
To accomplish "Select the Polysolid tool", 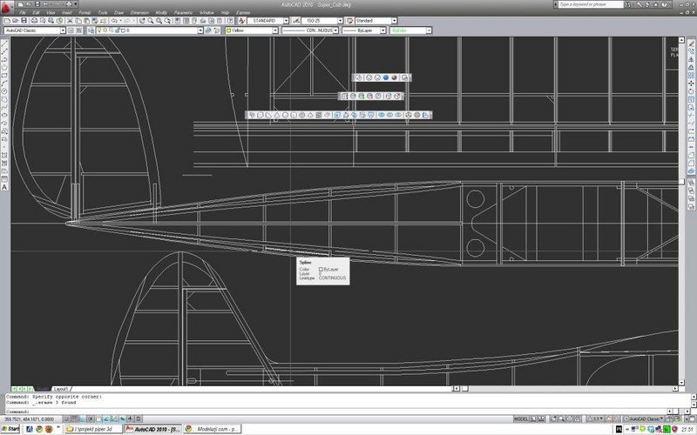I will point(252,115).
